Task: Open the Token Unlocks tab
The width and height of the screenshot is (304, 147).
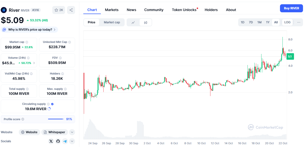Action: [184, 10]
